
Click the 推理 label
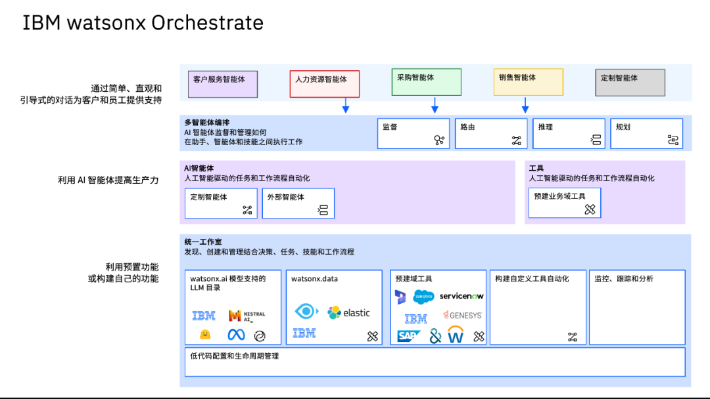coord(546,127)
